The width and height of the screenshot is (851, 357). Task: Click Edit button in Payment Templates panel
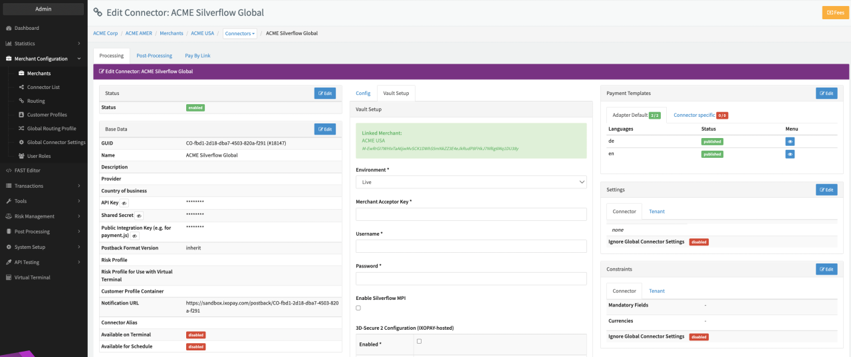pyautogui.click(x=826, y=94)
